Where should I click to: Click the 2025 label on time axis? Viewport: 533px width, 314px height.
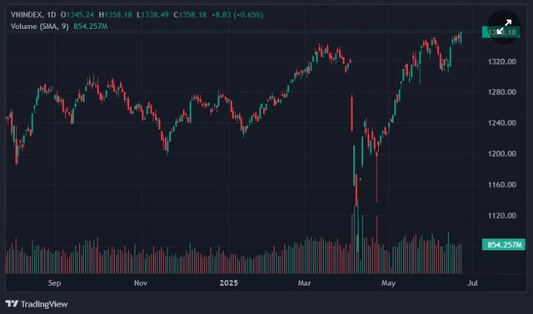point(229,282)
